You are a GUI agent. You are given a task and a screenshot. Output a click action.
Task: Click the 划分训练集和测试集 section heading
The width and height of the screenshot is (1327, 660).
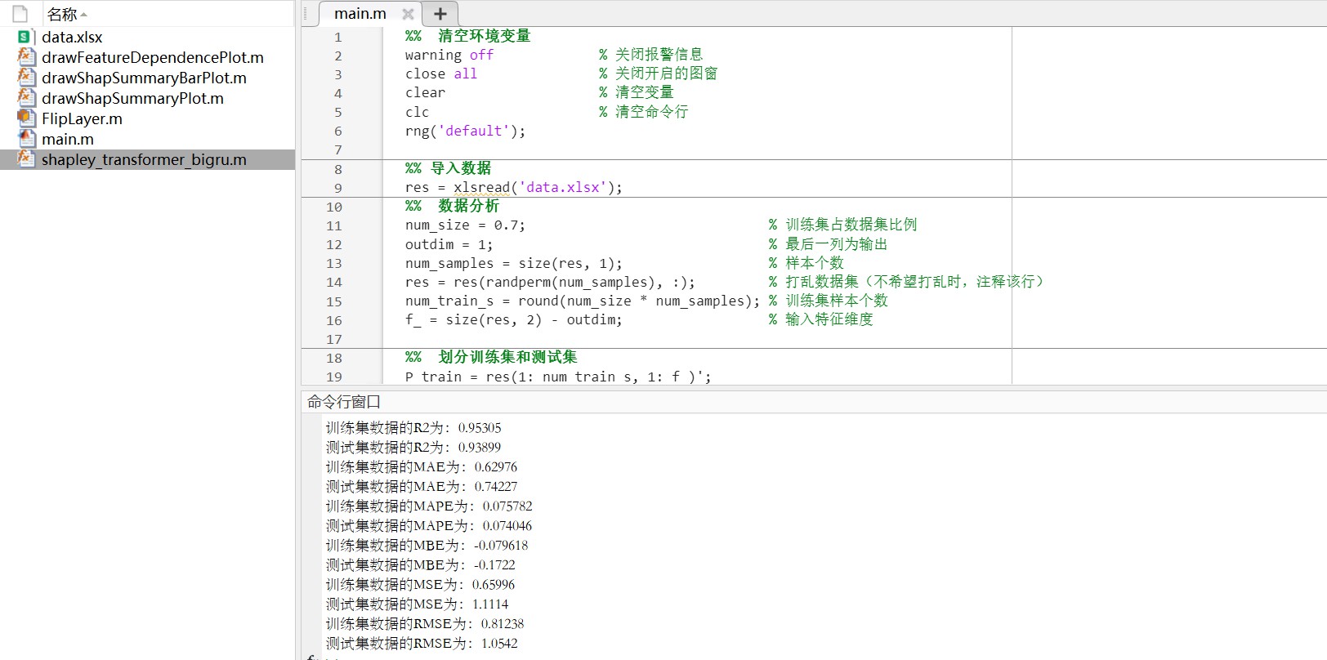point(507,357)
